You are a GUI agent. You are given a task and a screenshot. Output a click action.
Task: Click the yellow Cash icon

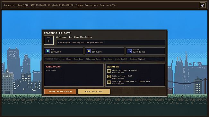click(89, 51)
